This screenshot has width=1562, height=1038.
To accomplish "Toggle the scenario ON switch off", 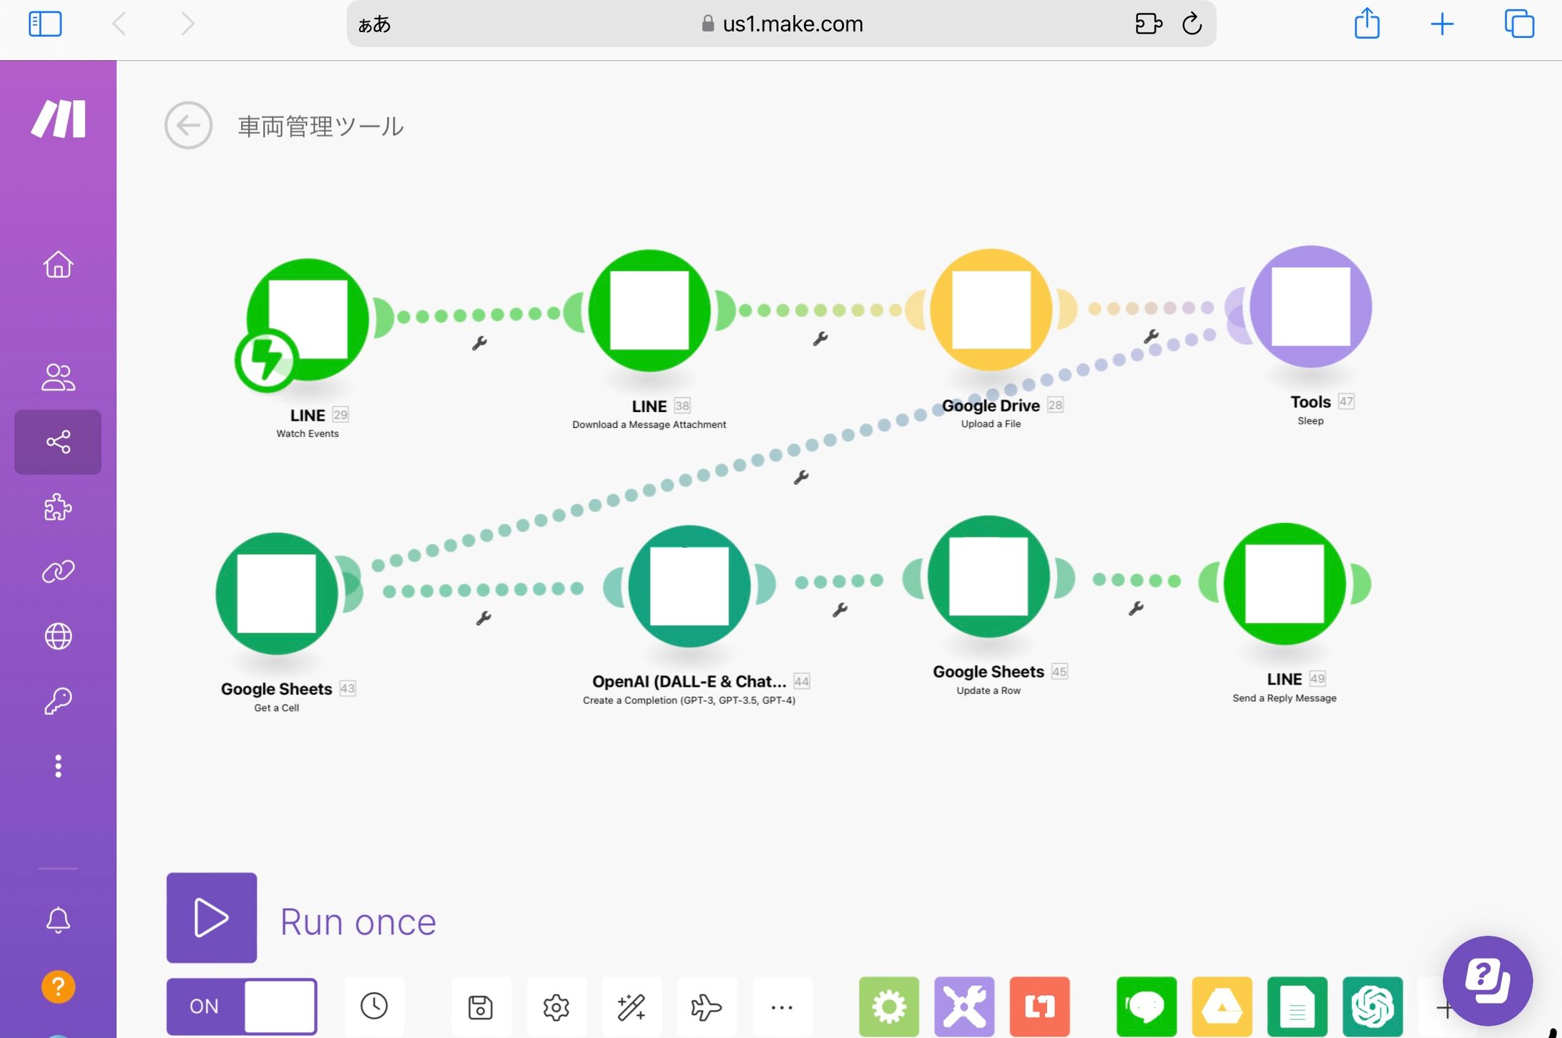I will (242, 1007).
